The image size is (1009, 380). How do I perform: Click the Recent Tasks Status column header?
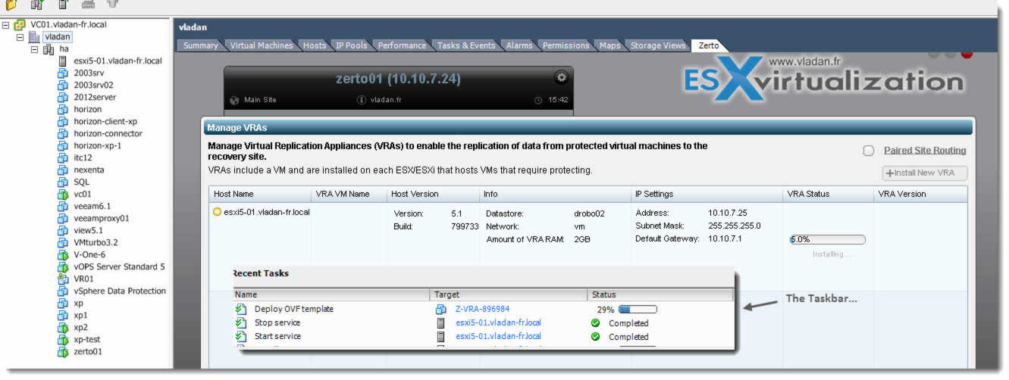coord(660,294)
